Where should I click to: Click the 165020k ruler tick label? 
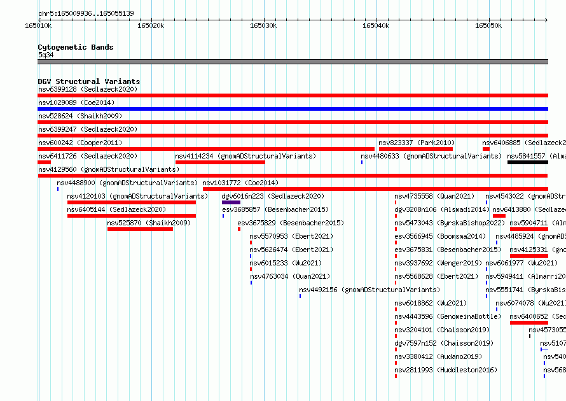coord(151,25)
